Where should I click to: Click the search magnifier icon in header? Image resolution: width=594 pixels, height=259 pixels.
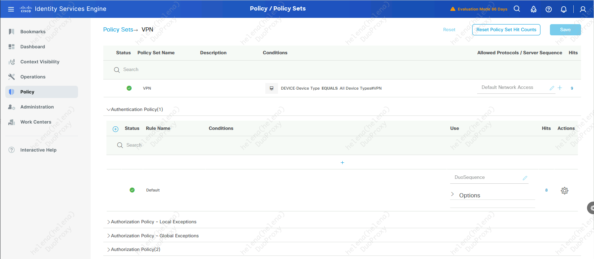pyautogui.click(x=517, y=9)
